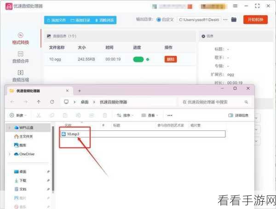Click 清除列表 to clear the list

pyautogui.click(x=104, y=20)
